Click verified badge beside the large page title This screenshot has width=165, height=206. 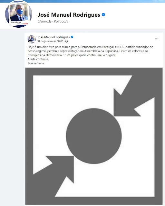click(103, 14)
